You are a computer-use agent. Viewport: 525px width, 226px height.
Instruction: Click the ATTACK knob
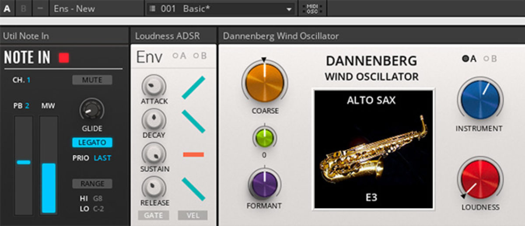[154, 86]
